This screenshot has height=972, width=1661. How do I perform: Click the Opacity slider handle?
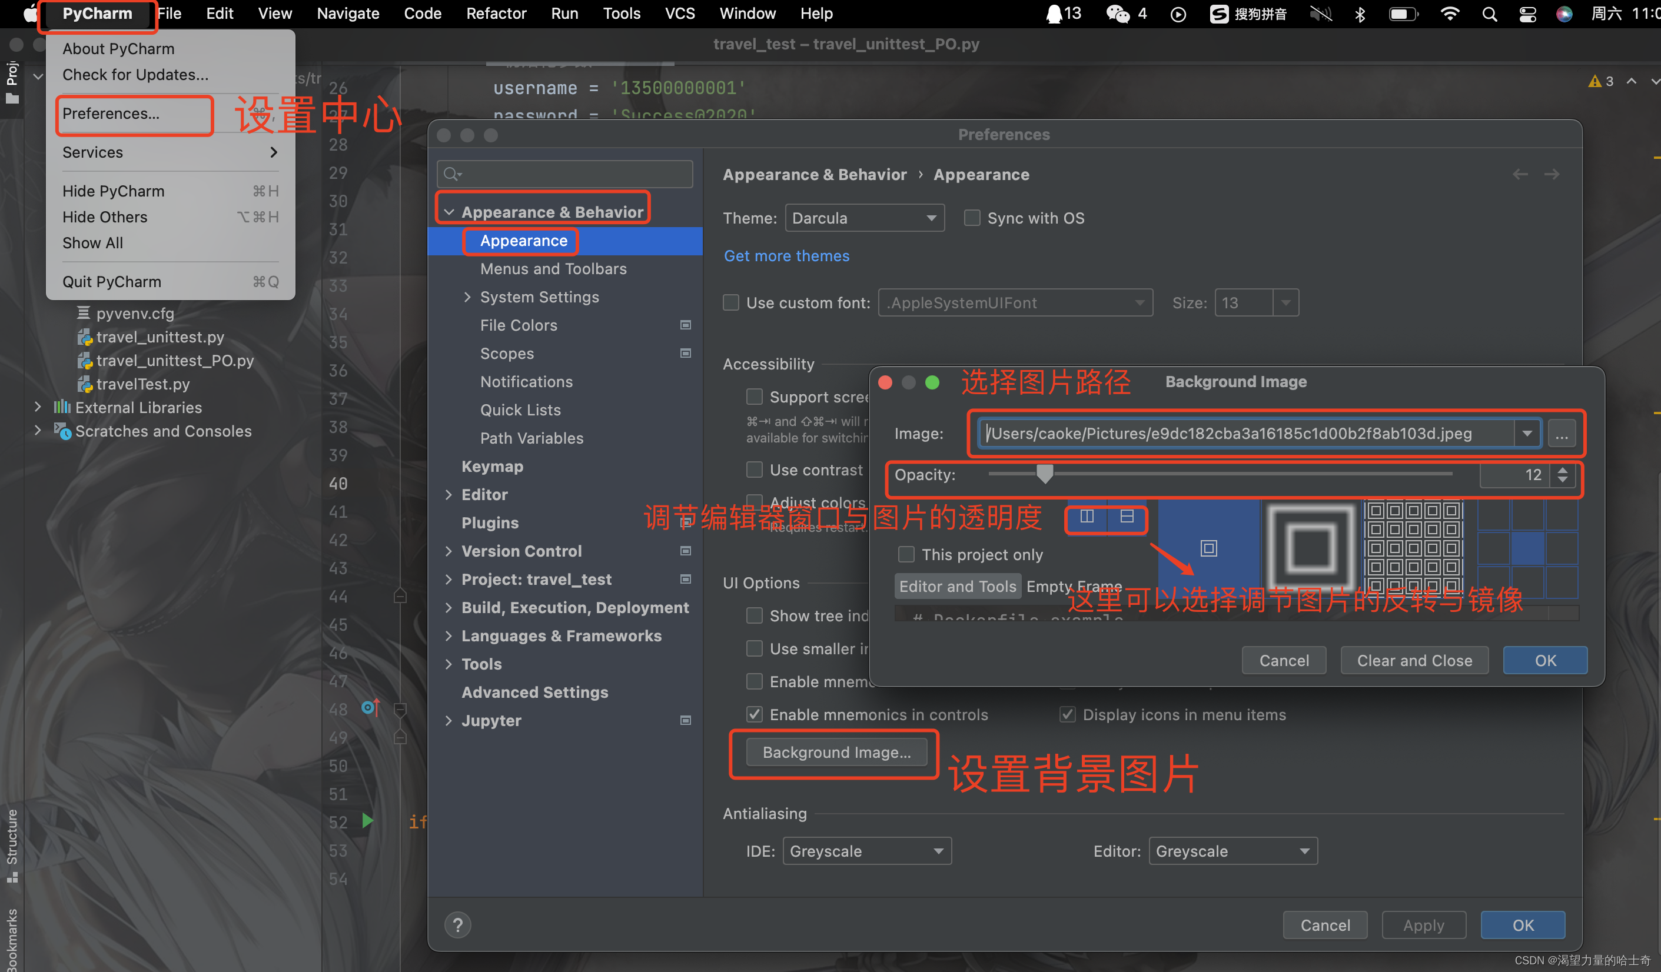point(1045,474)
